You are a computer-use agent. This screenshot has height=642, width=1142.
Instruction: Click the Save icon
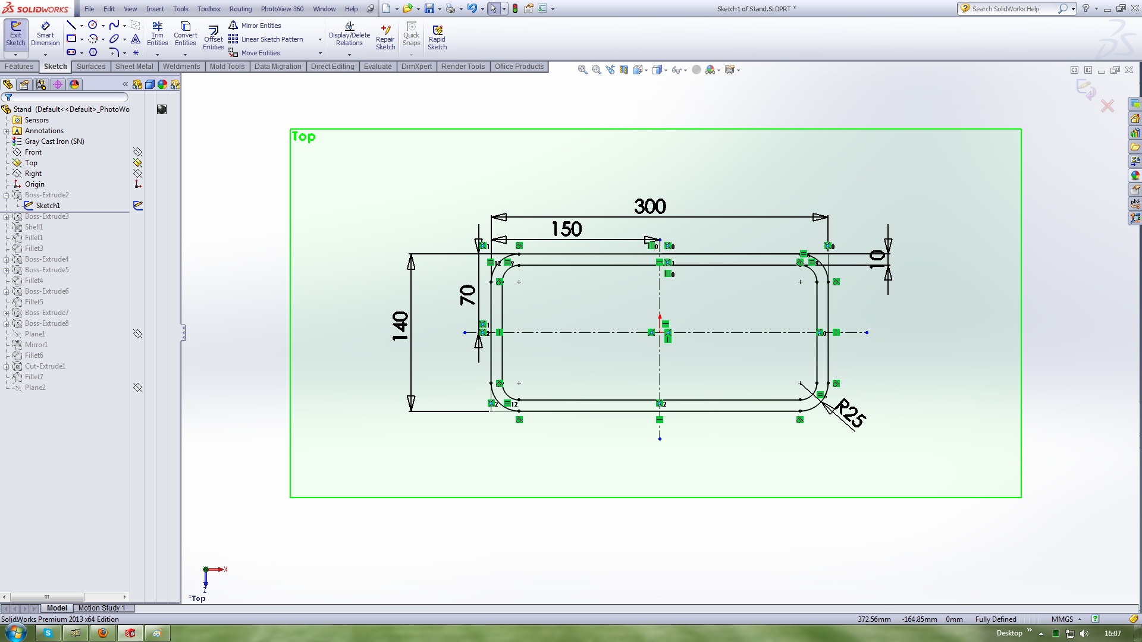tap(429, 8)
